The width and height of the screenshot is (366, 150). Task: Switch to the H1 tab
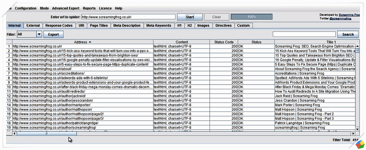coord(179,26)
